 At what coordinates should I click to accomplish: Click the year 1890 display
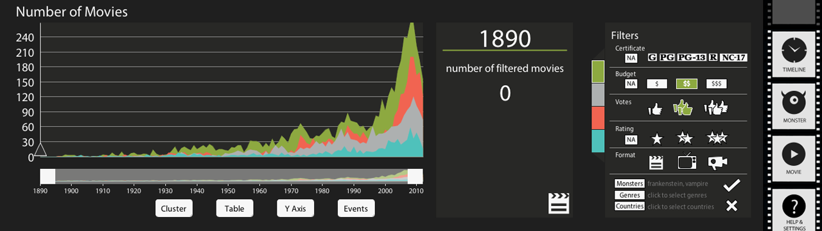(x=505, y=38)
